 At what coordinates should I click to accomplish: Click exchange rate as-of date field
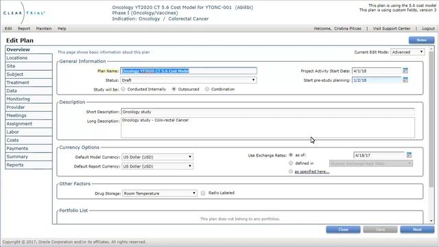point(379,155)
